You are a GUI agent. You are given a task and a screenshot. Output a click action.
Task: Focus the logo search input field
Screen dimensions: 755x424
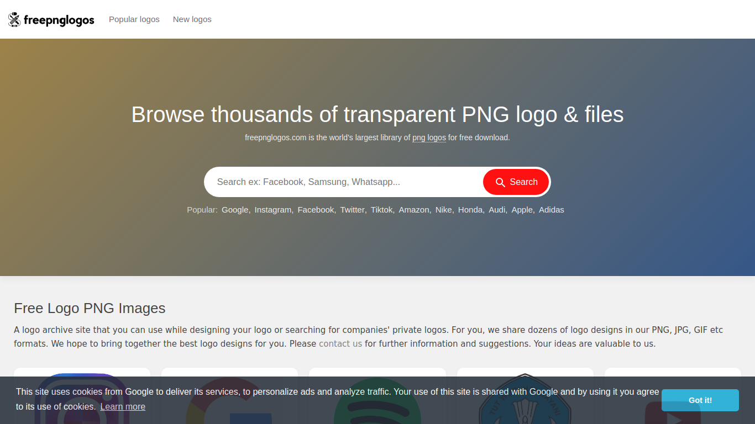[x=344, y=182]
